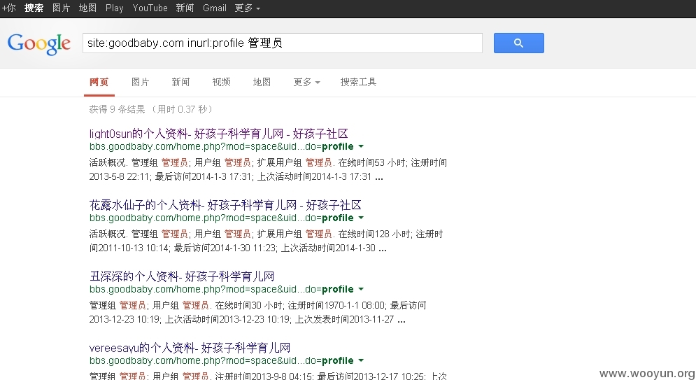
Task: Expand URL arrow for 丑深深 result
Action: (x=361, y=290)
